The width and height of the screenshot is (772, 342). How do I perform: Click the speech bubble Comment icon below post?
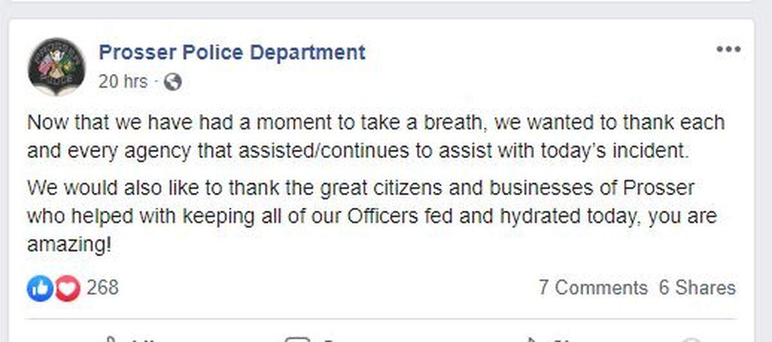coord(297,339)
